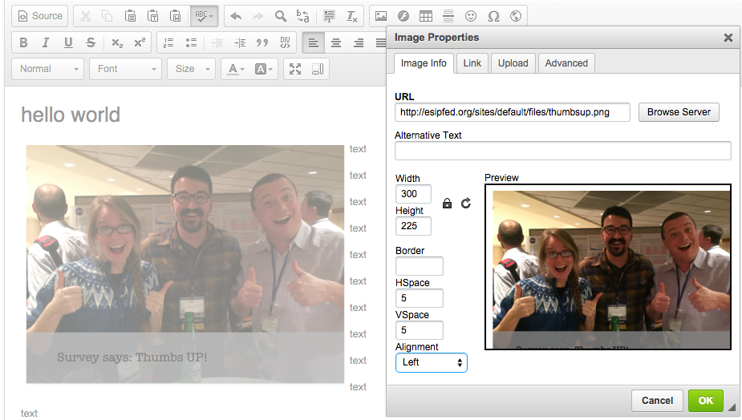The width and height of the screenshot is (742, 420).
Task: Open the Normal paragraph format dropdown
Action: tap(48, 69)
